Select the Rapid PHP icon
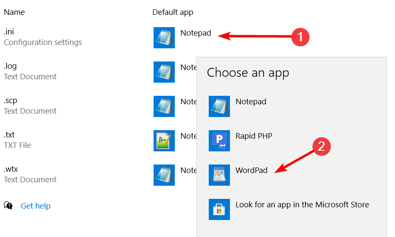The width and height of the screenshot is (395, 237). tap(219, 140)
